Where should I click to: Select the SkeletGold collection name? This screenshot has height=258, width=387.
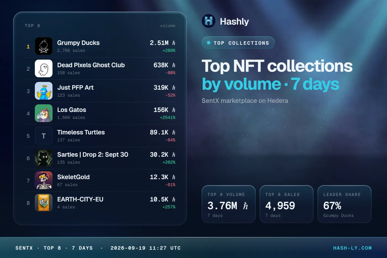point(73,177)
